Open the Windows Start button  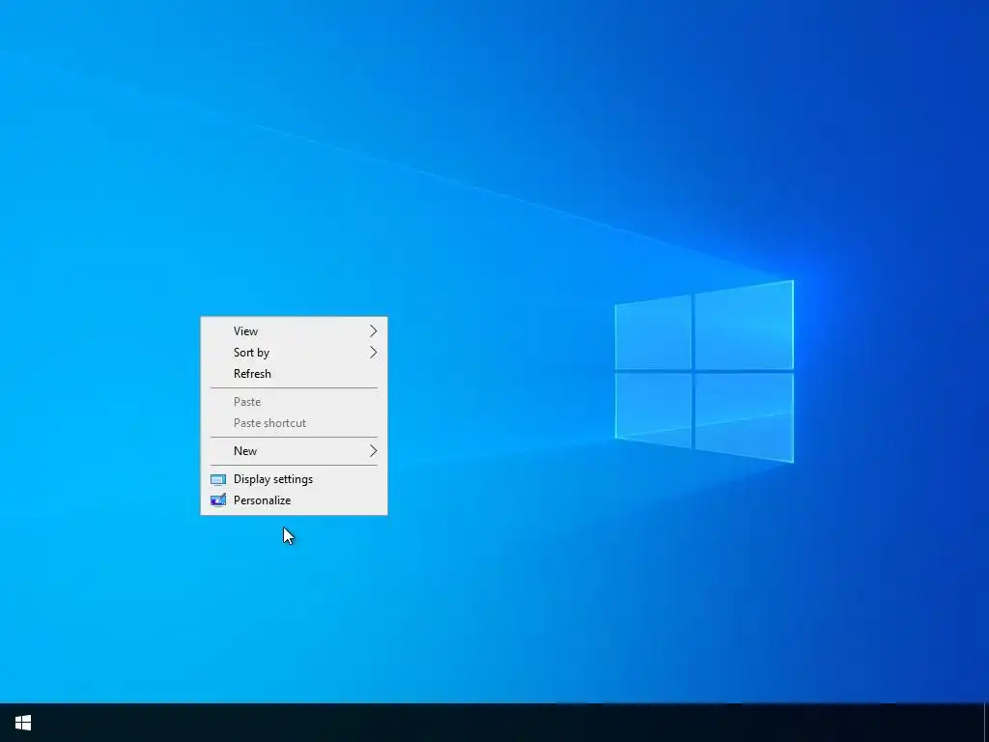coord(23,723)
